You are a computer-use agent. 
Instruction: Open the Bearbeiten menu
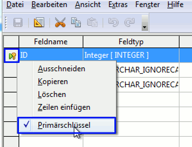pos(49,5)
